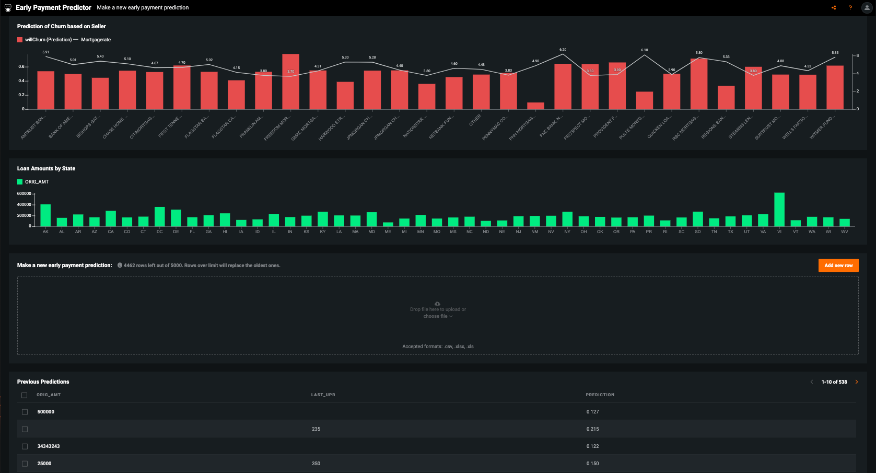Toggle the select-all checkbox in table header
The width and height of the screenshot is (876, 473).
click(25, 395)
